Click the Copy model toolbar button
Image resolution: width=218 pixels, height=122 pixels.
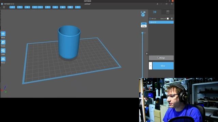[48, 7]
